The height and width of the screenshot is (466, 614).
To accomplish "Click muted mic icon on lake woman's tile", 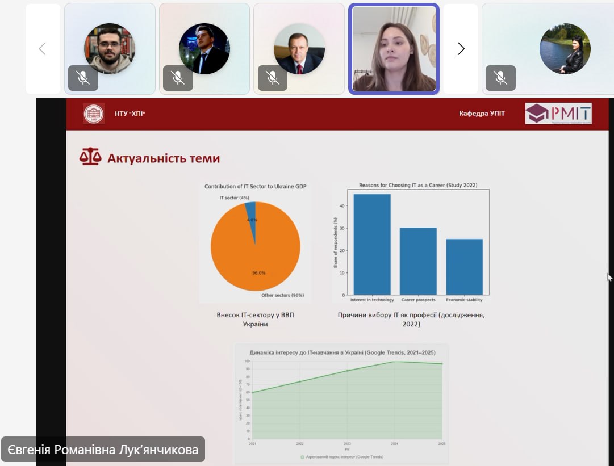I will click(x=500, y=78).
